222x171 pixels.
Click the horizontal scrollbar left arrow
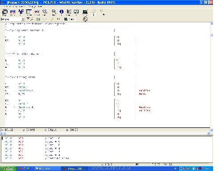coord(1,134)
